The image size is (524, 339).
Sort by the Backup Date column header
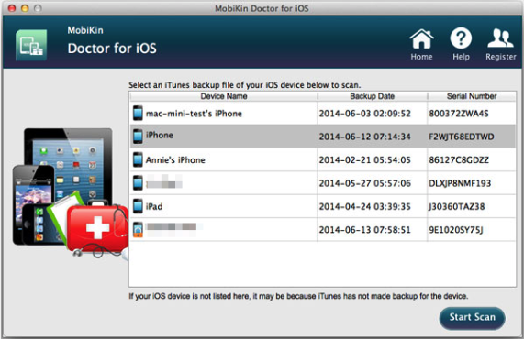pyautogui.click(x=373, y=96)
